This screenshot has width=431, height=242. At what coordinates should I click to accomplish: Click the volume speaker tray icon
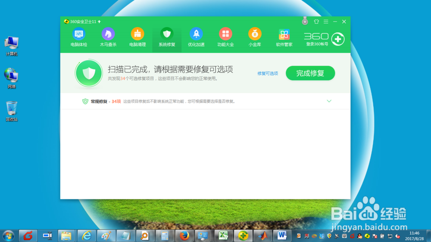(x=398, y=236)
